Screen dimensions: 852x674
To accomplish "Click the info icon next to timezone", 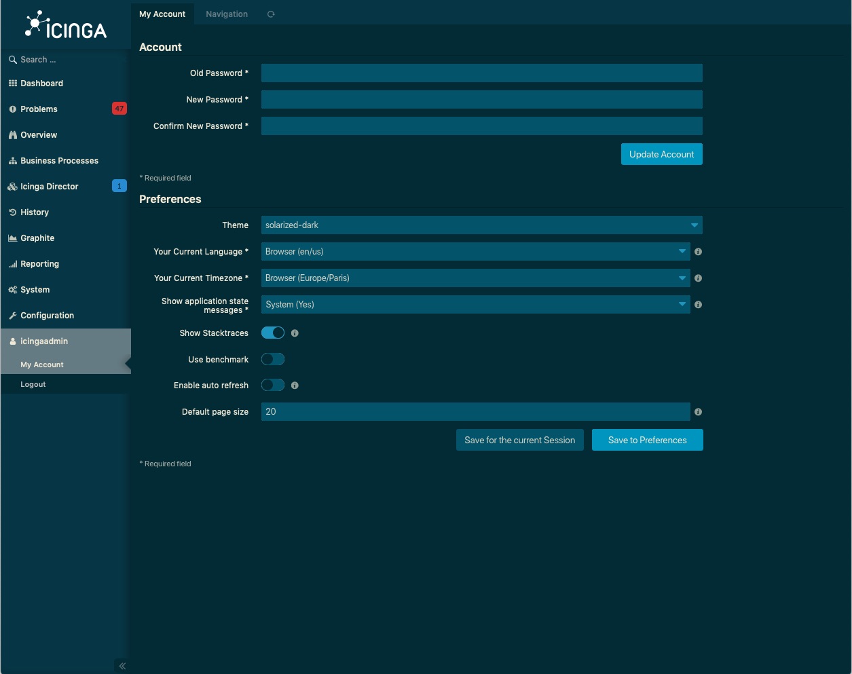I will click(x=699, y=278).
